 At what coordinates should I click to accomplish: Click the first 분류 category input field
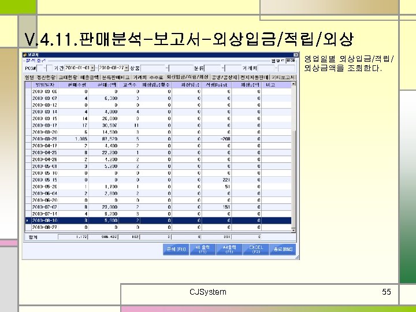pos(213,68)
